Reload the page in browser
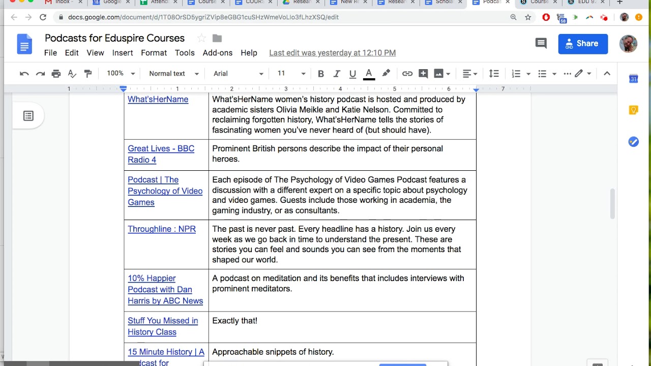The width and height of the screenshot is (651, 366). pyautogui.click(x=43, y=17)
